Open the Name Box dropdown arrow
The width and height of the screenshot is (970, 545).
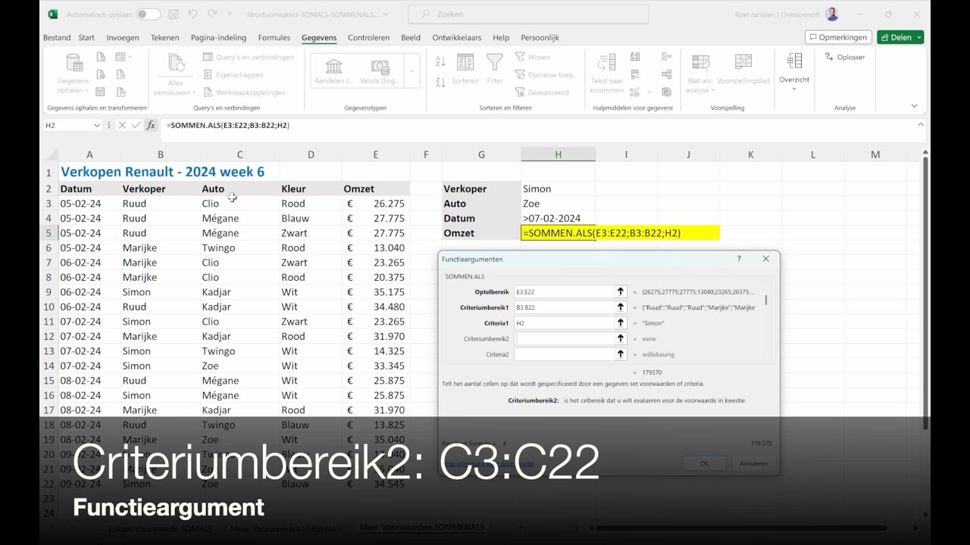point(97,125)
